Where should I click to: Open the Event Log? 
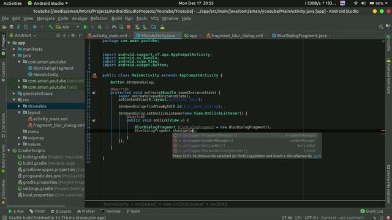372,211
